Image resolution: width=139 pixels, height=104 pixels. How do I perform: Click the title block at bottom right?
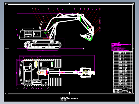[123, 90]
